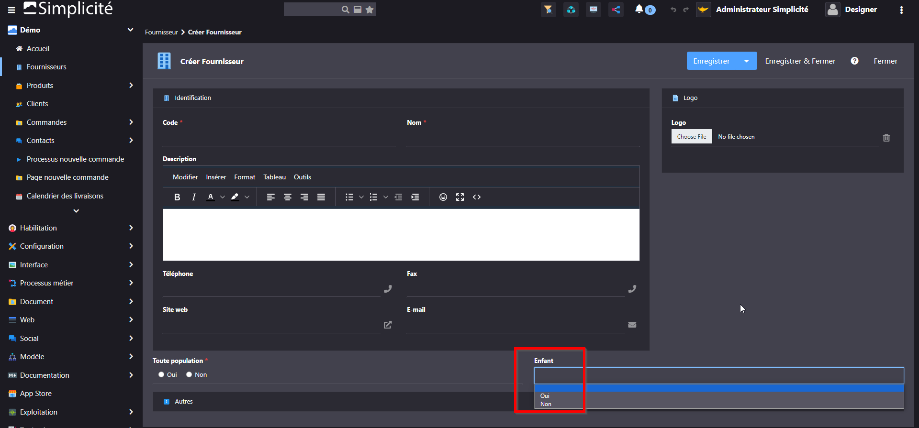Go to Fournisseurs in sidebar
The width and height of the screenshot is (919, 428).
[x=46, y=67]
